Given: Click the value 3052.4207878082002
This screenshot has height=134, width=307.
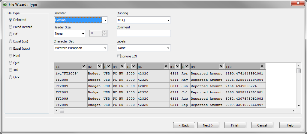Looking at the screenshot, I should 244,98.
